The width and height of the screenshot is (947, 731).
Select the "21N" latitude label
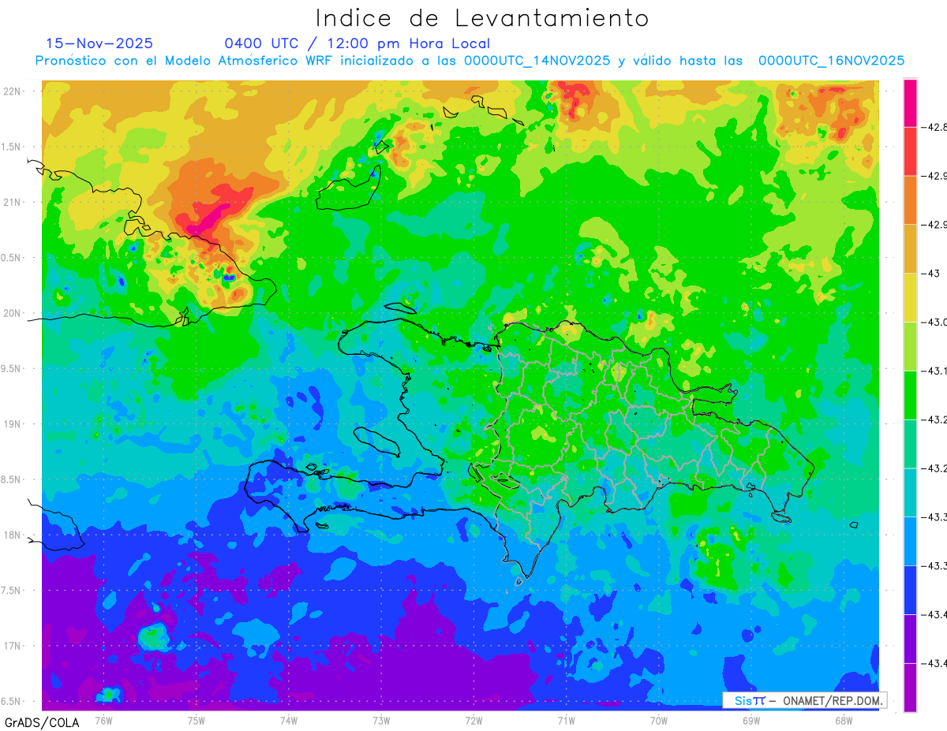pyautogui.click(x=11, y=202)
